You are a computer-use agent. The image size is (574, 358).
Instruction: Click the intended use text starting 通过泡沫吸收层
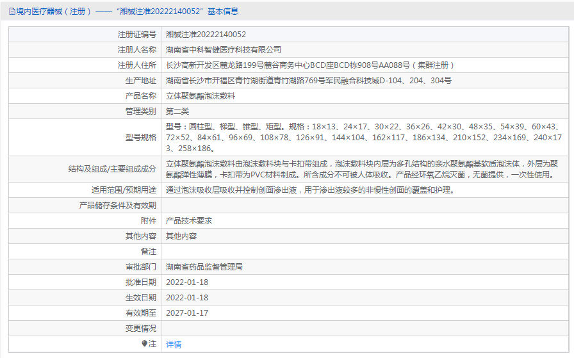pyautogui.click(x=309, y=190)
